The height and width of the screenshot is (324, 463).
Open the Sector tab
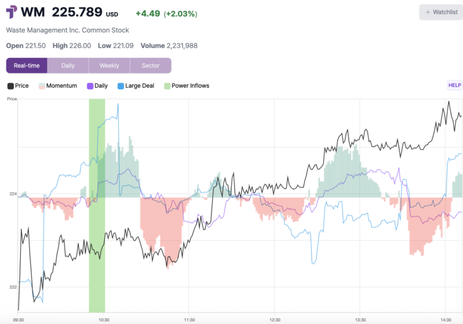[x=151, y=66]
